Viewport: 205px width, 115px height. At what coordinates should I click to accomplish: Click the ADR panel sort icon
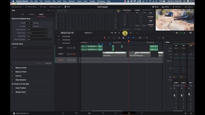[49, 11]
